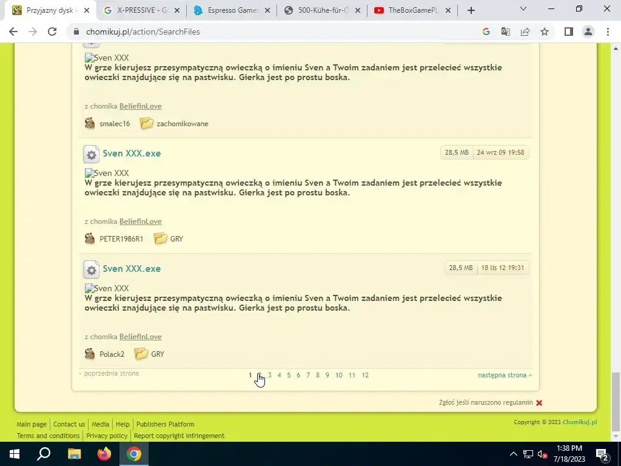Image resolution: width=621 pixels, height=466 pixels.
Task: Show hidden system tray icons
Action: 513,454
